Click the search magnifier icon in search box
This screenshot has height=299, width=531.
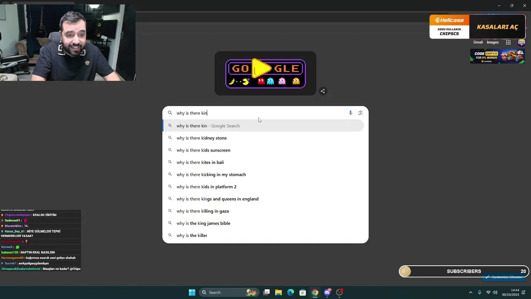(170, 113)
